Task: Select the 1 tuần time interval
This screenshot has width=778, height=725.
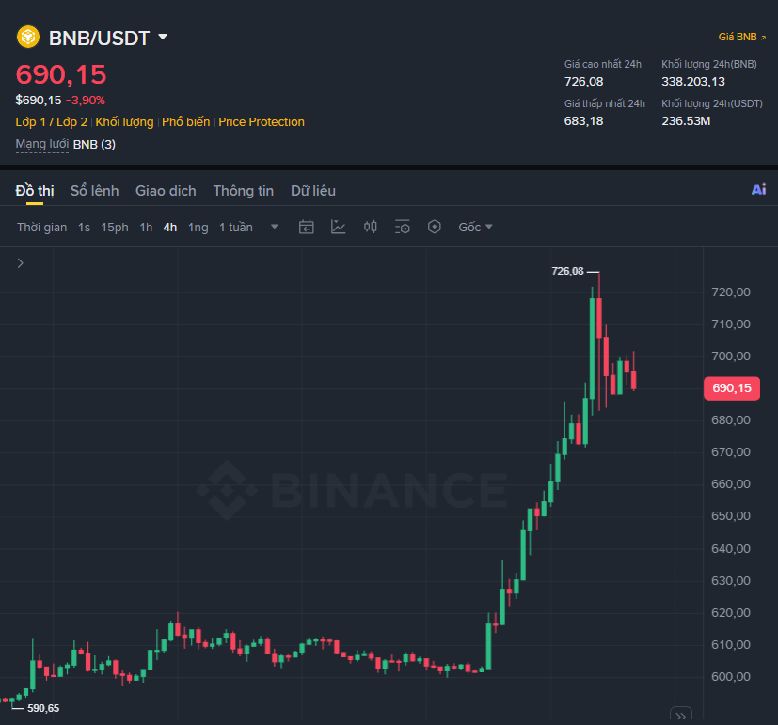Action: click(x=236, y=228)
